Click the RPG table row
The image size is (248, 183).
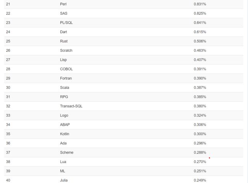click(124, 97)
